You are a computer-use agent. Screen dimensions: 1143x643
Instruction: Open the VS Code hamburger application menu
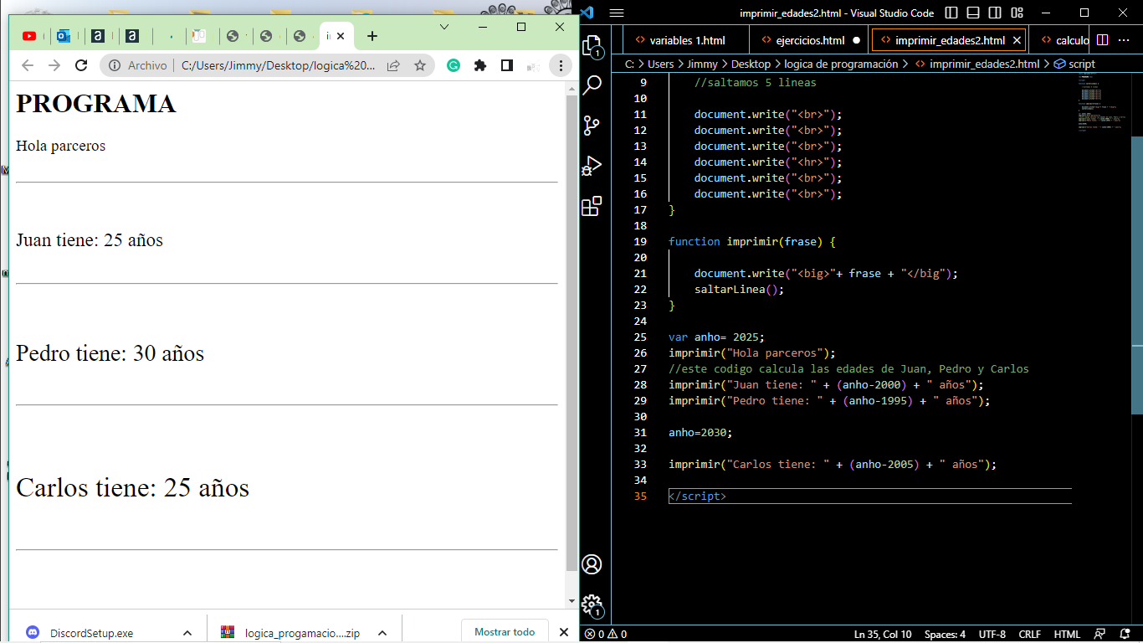click(x=617, y=13)
